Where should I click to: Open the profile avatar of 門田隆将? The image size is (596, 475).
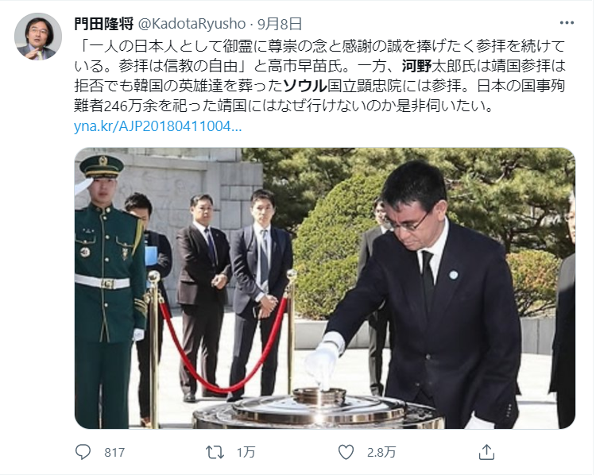click(38, 37)
